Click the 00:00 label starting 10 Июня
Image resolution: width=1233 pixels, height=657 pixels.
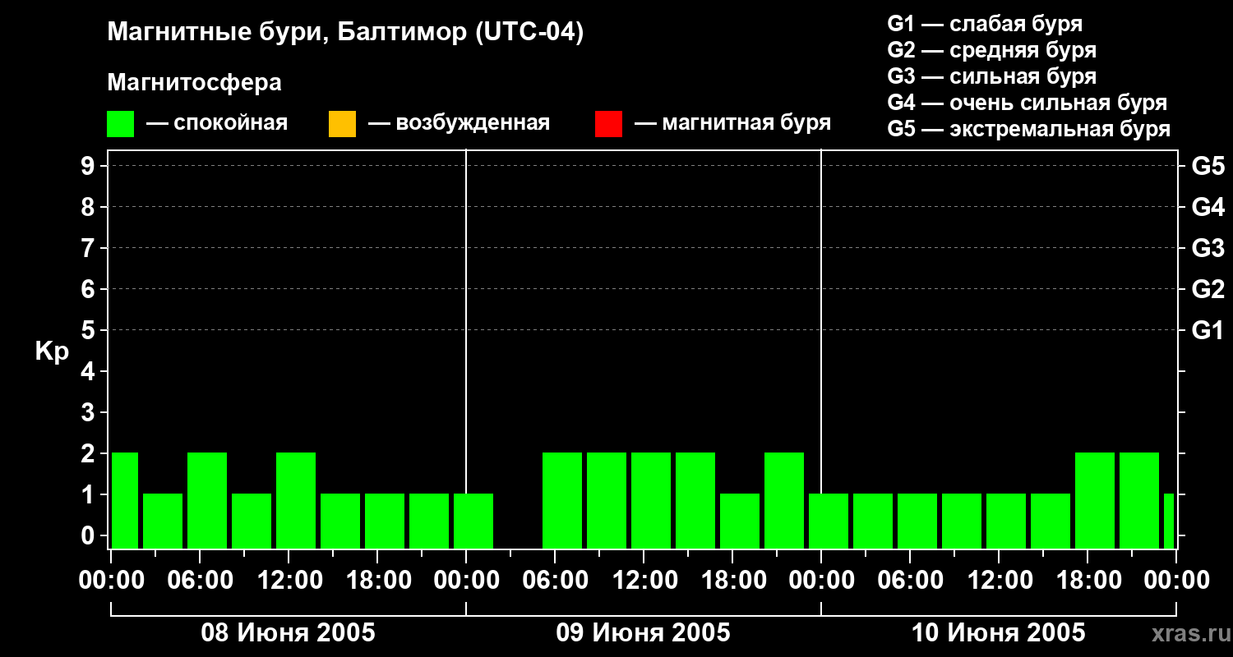(x=821, y=581)
